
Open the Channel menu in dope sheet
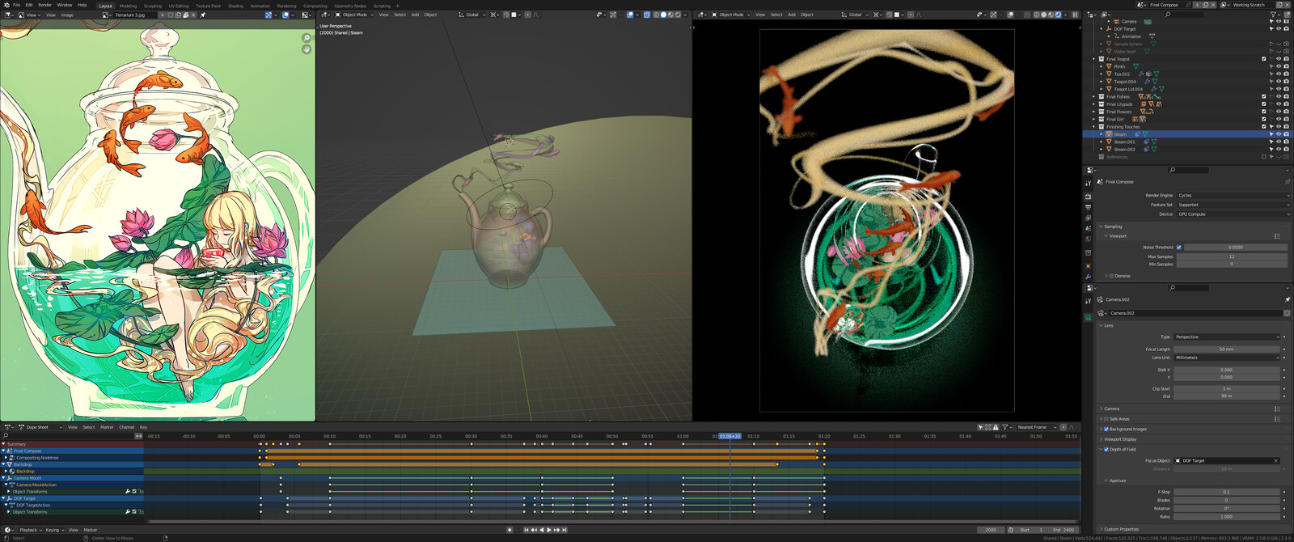(127, 427)
